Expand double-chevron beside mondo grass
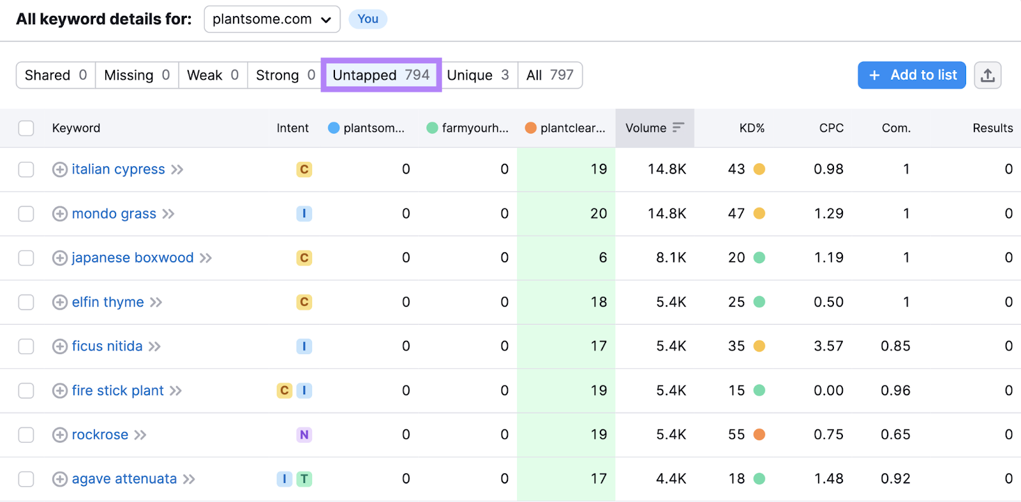This screenshot has height=502, width=1021. click(x=168, y=214)
